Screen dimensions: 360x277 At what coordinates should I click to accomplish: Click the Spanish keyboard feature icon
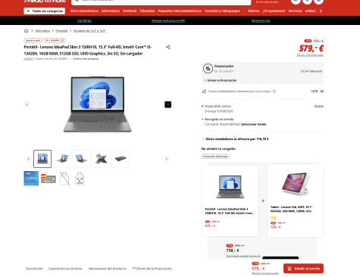(x=49, y=179)
